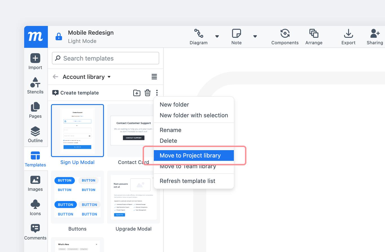Open the Arrange tool

tap(314, 37)
